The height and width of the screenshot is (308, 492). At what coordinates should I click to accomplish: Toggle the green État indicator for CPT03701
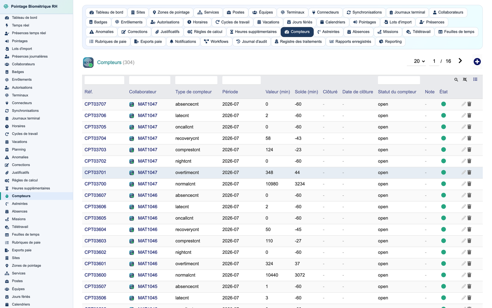pos(443,172)
